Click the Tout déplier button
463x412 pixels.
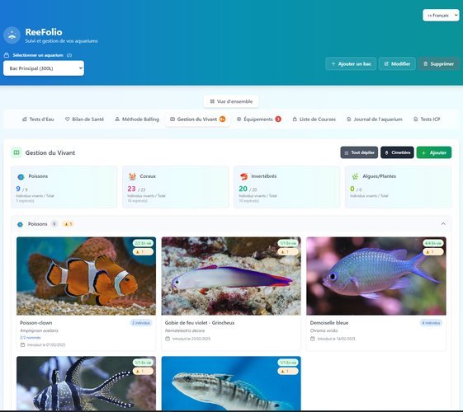pos(359,152)
